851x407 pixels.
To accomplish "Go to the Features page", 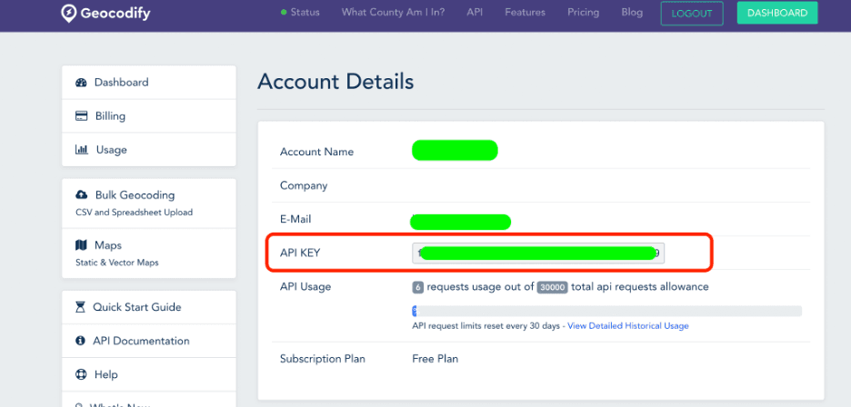I will [x=525, y=13].
